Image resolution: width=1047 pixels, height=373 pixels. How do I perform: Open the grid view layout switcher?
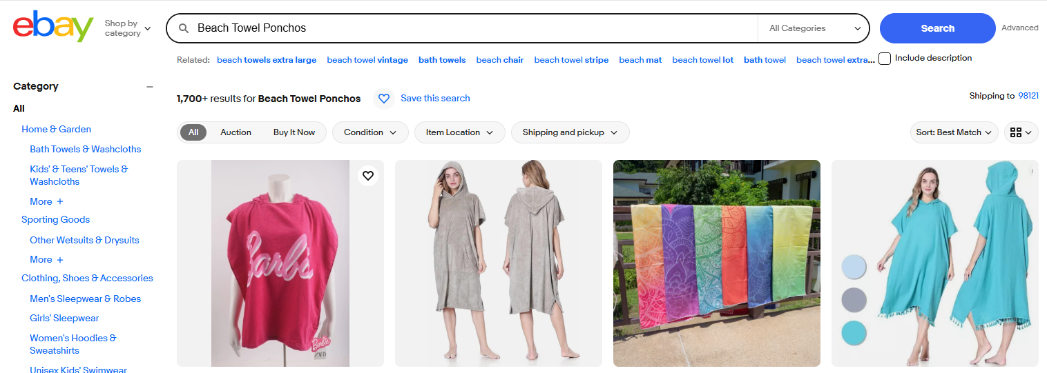pos(1021,132)
